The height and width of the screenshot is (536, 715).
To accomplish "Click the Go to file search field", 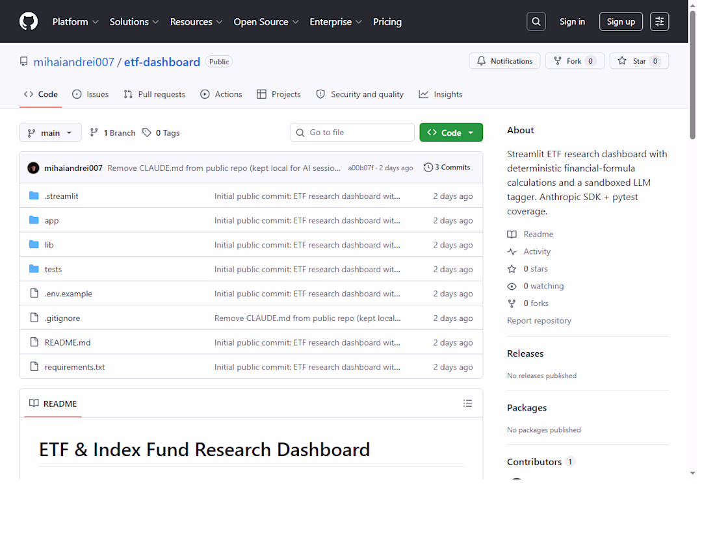I will pos(352,132).
